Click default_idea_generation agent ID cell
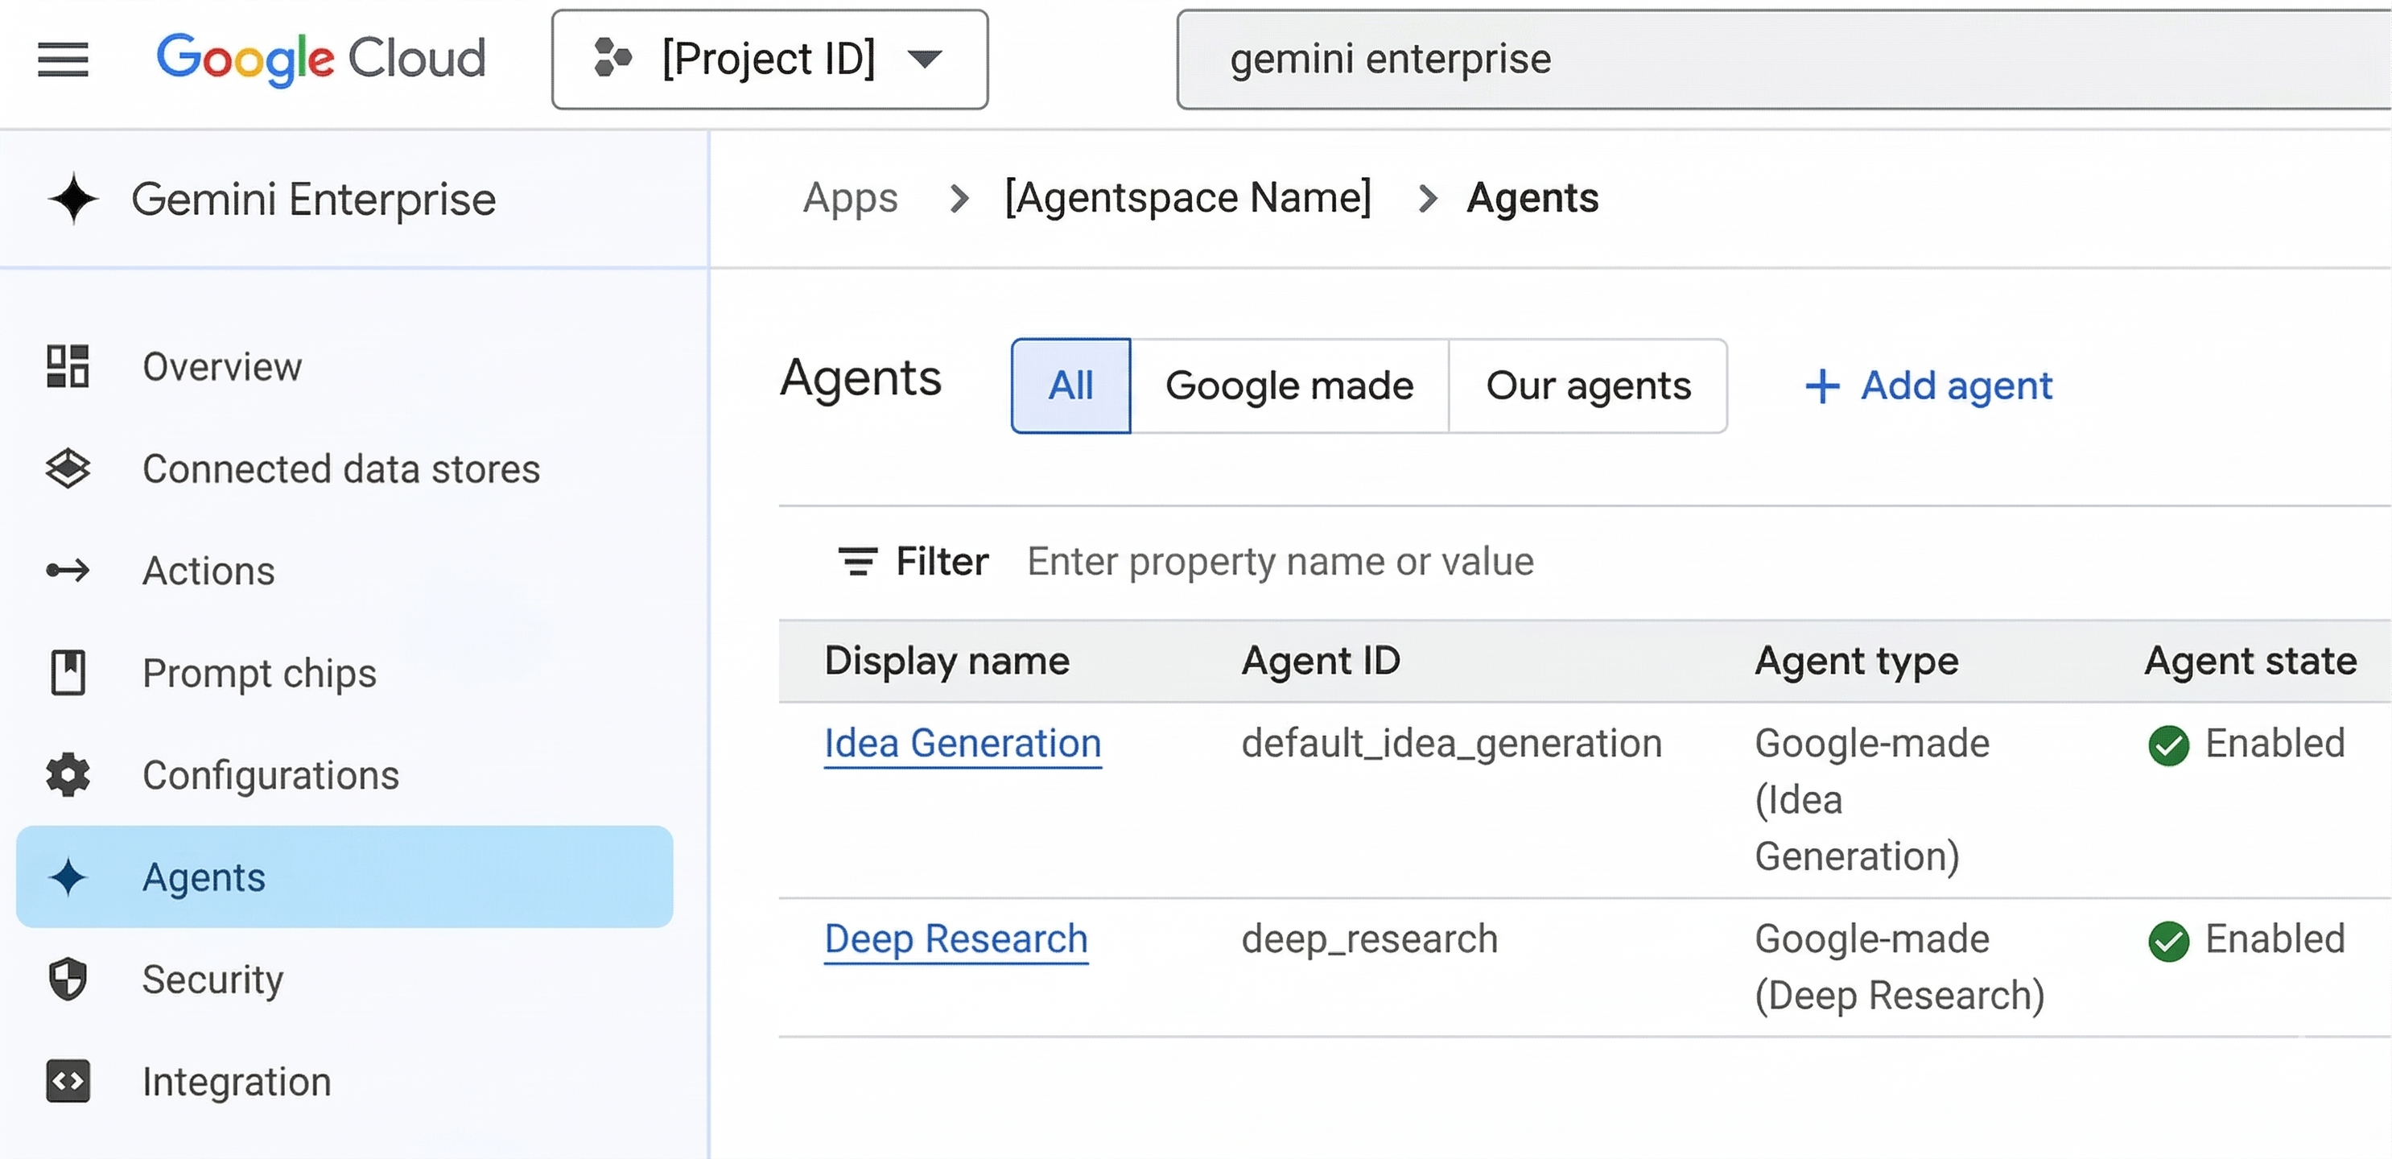The width and height of the screenshot is (2392, 1159). 1451,744
